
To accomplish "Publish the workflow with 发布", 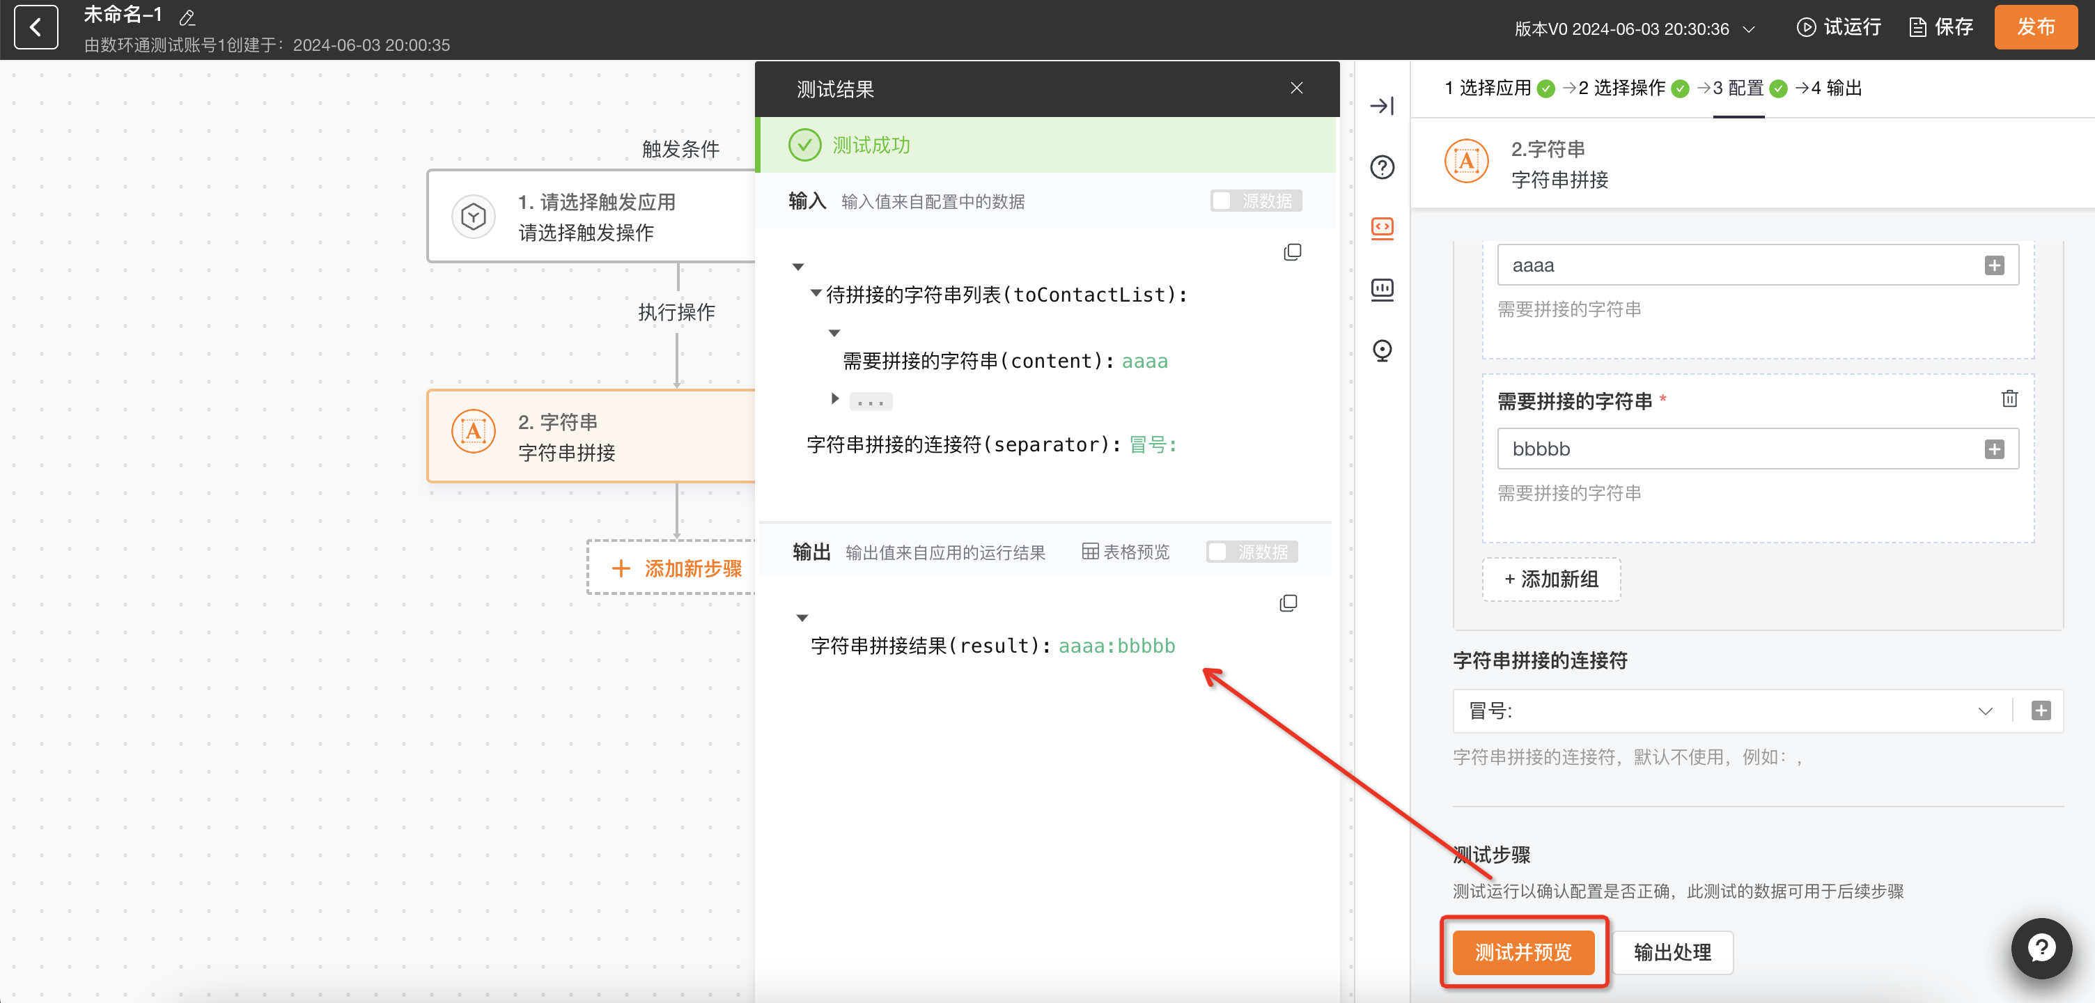I will [x=2036, y=28].
